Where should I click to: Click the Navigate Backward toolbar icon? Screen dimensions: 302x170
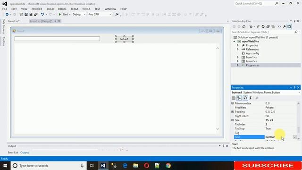click(7, 15)
